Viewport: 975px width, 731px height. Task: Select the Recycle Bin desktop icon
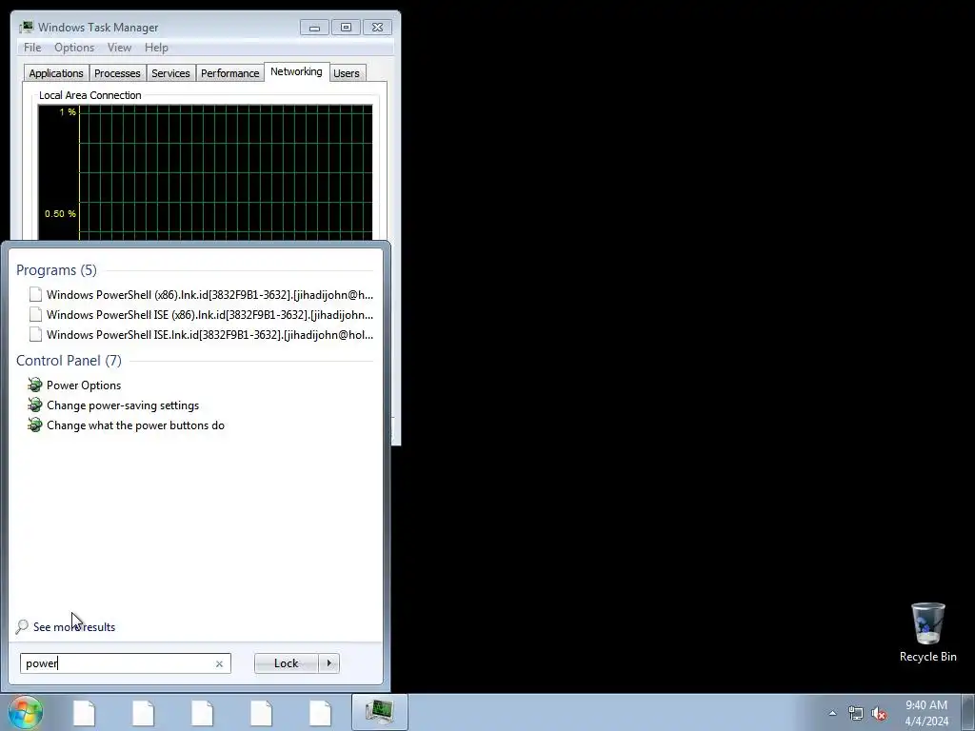(927, 632)
